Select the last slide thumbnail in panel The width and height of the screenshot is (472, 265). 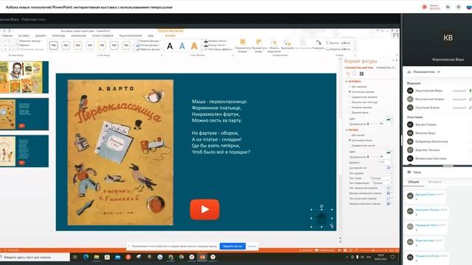(x=24, y=151)
